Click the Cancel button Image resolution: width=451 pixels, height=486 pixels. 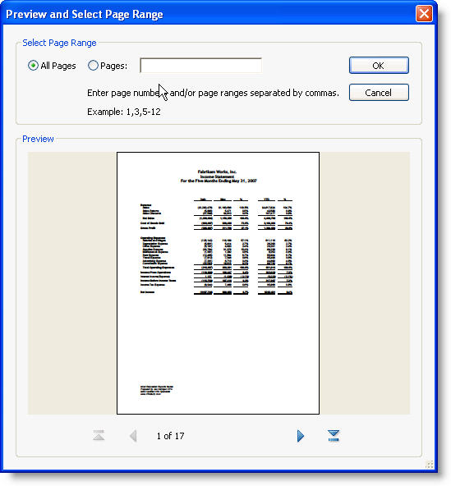[x=379, y=93]
